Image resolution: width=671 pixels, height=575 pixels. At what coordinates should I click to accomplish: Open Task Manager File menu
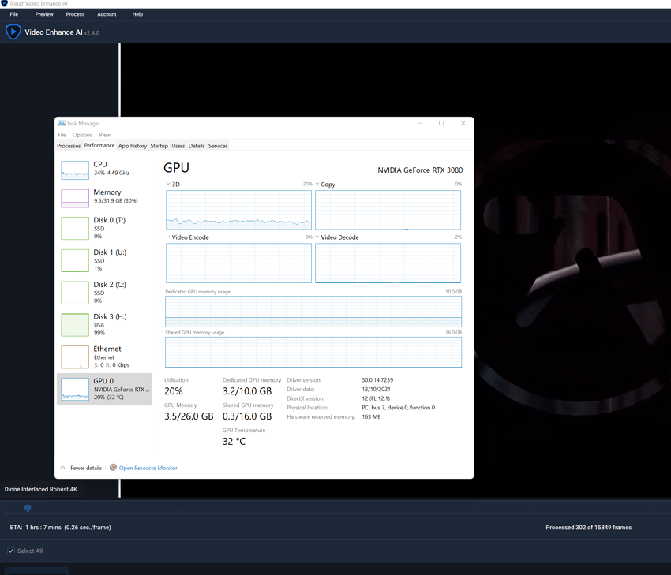tap(62, 135)
